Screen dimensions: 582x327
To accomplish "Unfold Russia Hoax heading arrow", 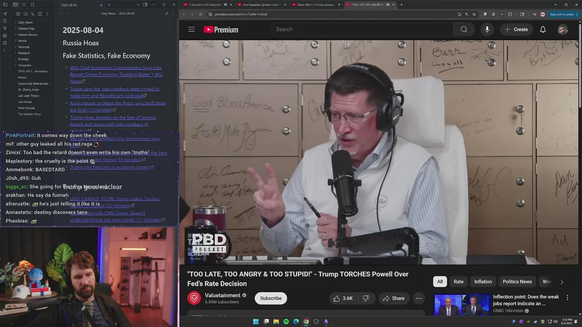I will (x=60, y=43).
